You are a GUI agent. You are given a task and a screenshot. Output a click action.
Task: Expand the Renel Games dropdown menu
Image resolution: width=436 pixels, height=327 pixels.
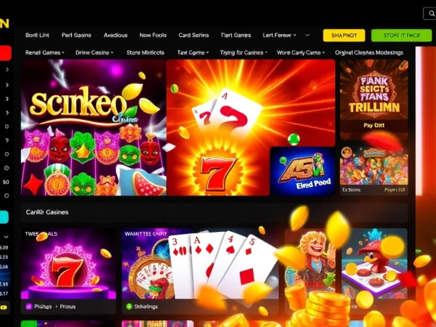(45, 52)
